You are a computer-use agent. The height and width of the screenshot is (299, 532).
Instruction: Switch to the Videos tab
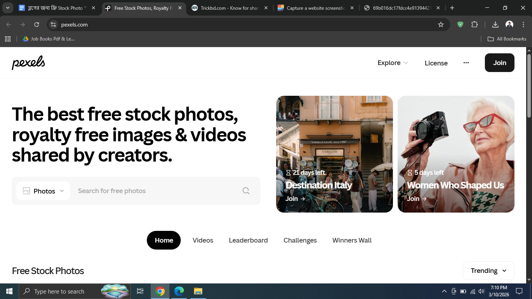[203, 240]
